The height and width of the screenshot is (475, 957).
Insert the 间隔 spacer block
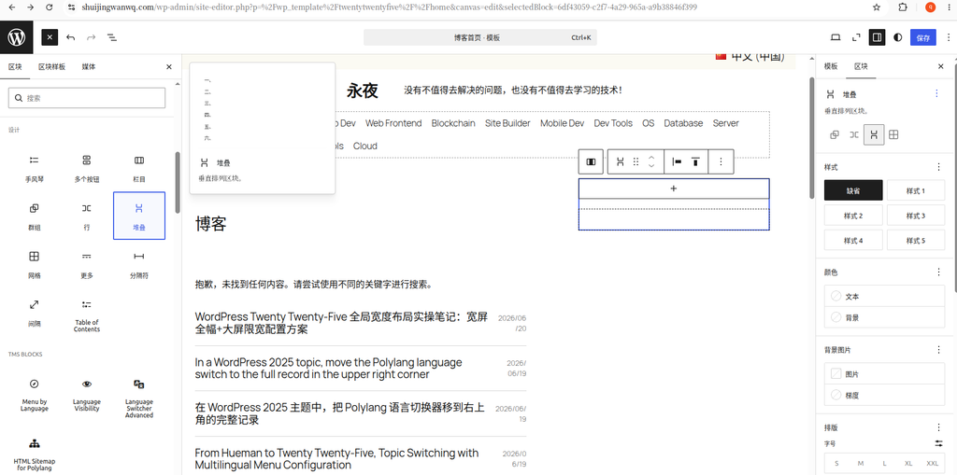point(35,313)
